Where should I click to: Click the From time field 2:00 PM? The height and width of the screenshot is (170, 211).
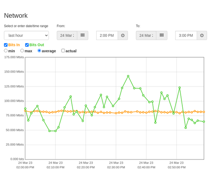point(107,35)
